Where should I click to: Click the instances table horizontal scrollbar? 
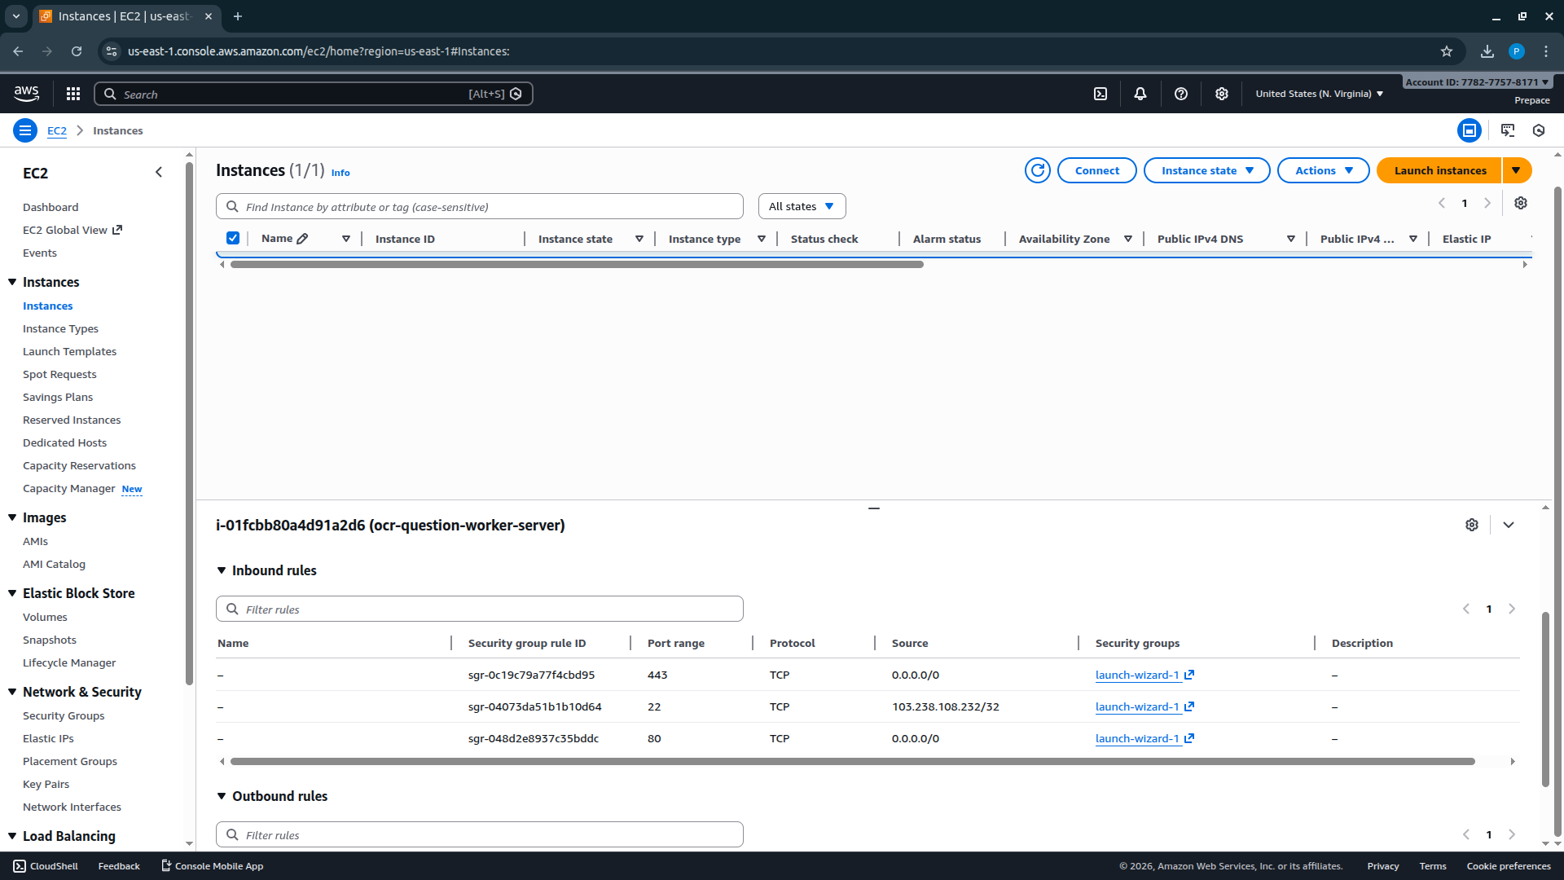click(577, 264)
